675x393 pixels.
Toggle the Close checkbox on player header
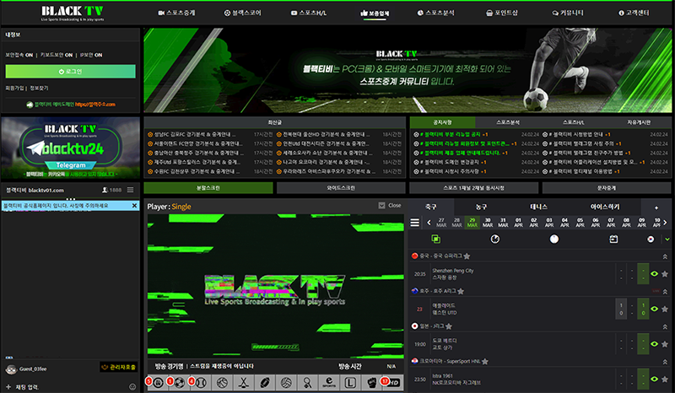pos(382,205)
